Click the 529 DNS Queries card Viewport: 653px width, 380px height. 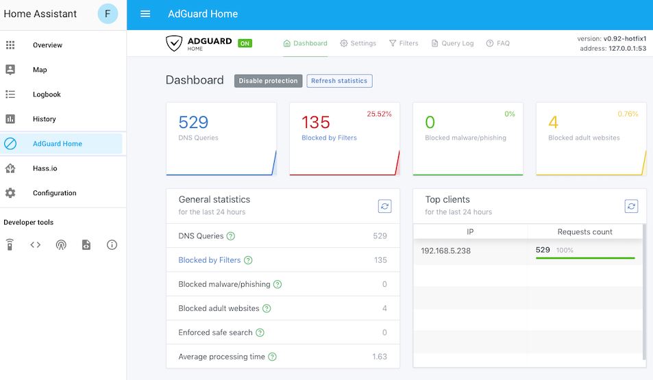221,139
